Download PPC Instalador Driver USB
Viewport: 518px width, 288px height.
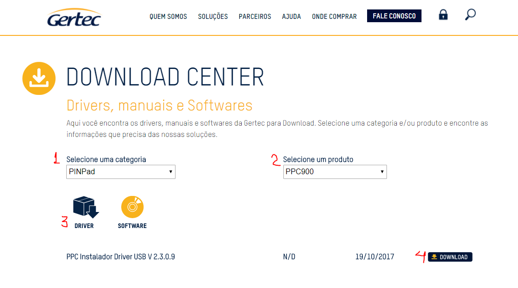click(450, 257)
